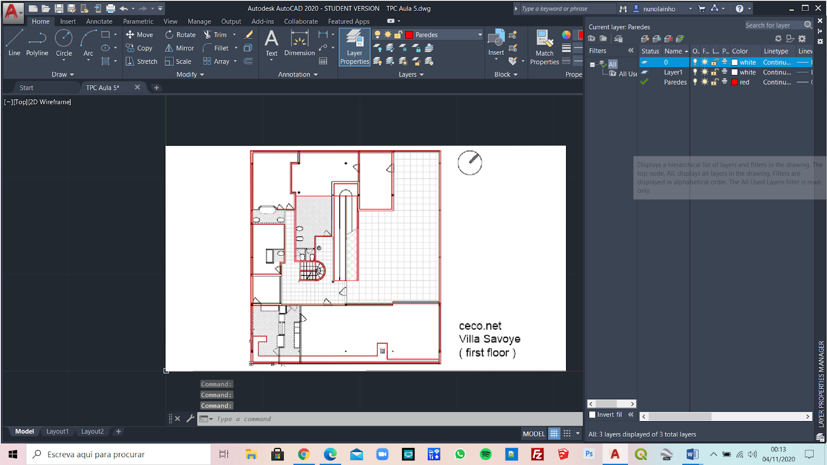Image resolution: width=827 pixels, height=465 pixels.
Task: Click the Erase tool icon
Action: tap(249, 35)
